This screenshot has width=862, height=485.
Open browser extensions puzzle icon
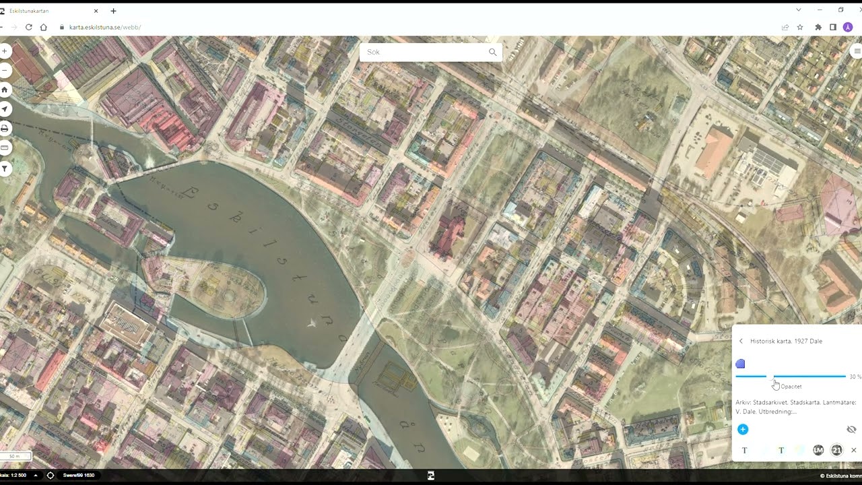pyautogui.click(x=818, y=27)
